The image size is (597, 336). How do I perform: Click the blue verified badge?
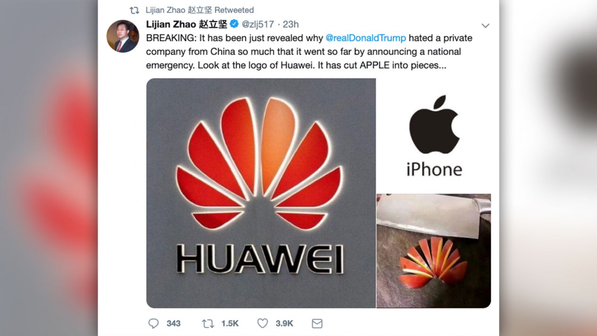click(234, 24)
